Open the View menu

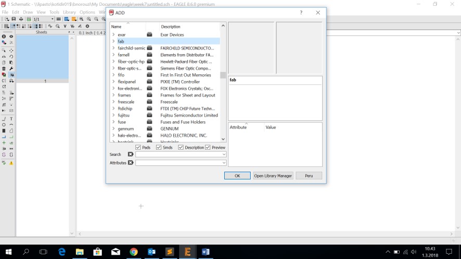pos(41,12)
